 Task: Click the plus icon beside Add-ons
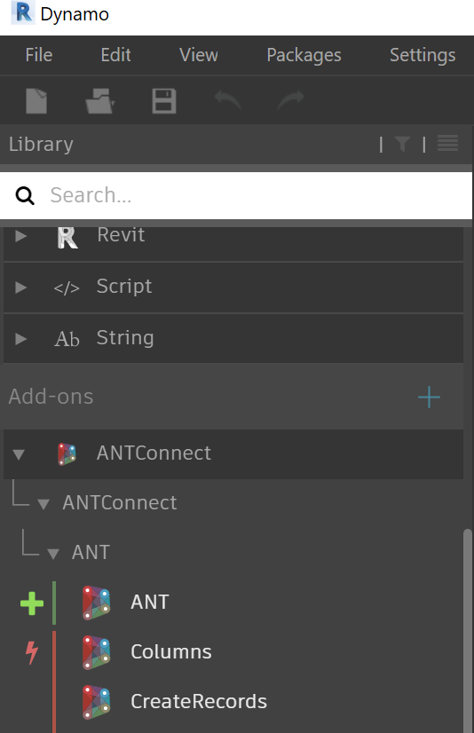(429, 398)
